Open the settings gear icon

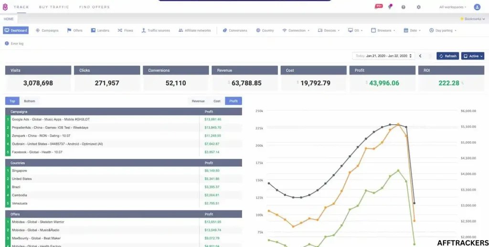[418, 7]
